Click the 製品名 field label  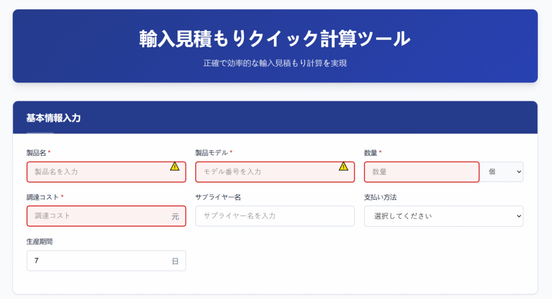point(36,153)
